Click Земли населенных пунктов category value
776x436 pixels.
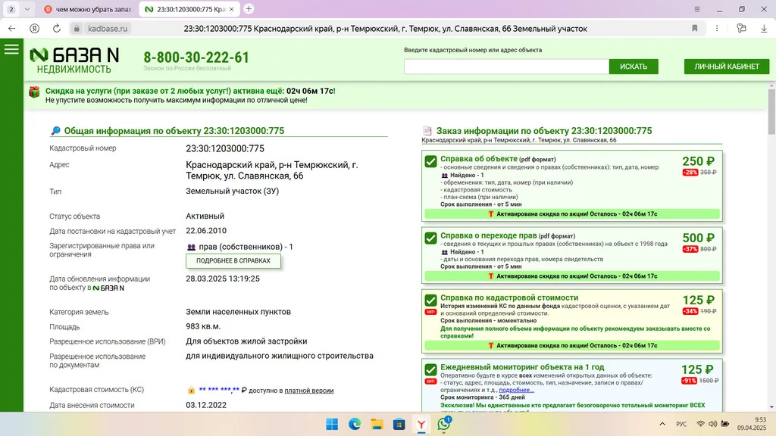point(238,312)
